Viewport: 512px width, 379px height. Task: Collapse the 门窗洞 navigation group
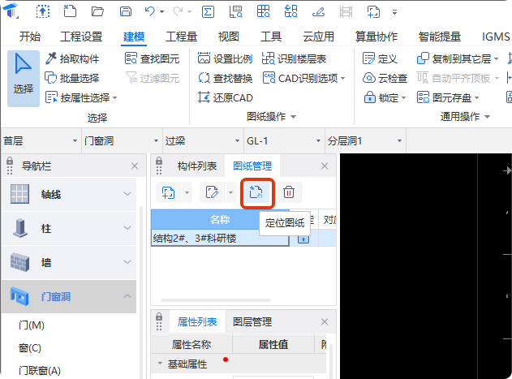click(127, 296)
